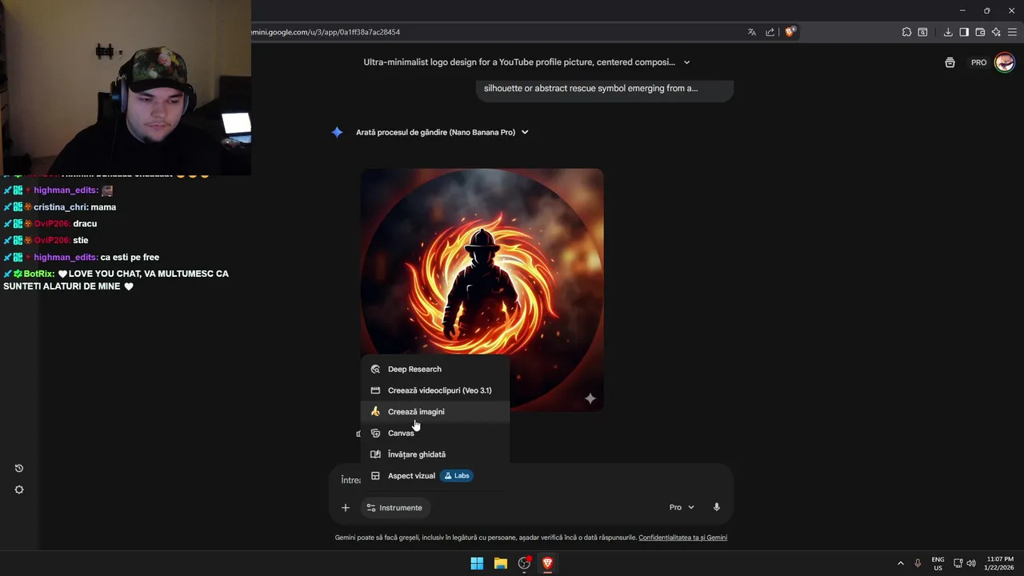Viewport: 1024px width, 576px height.
Task: Click the ENG US language indicator
Action: pyautogui.click(x=938, y=563)
